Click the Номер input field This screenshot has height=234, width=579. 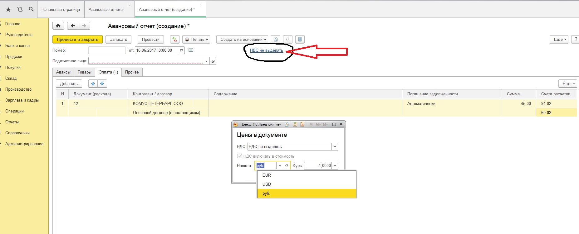tap(107, 50)
